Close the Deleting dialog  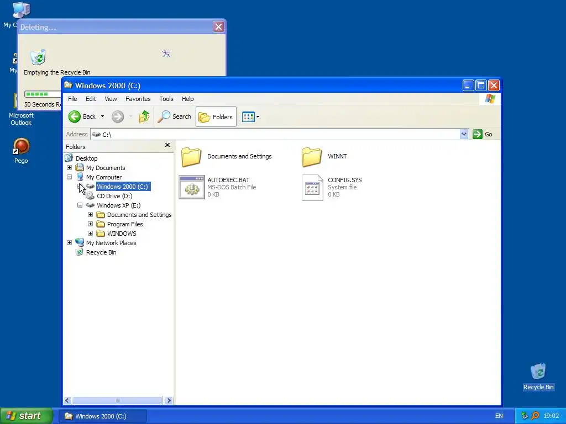click(x=218, y=26)
